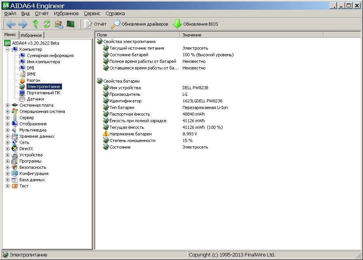
Task: Select the Напряжение батареи row
Action: [130, 134]
